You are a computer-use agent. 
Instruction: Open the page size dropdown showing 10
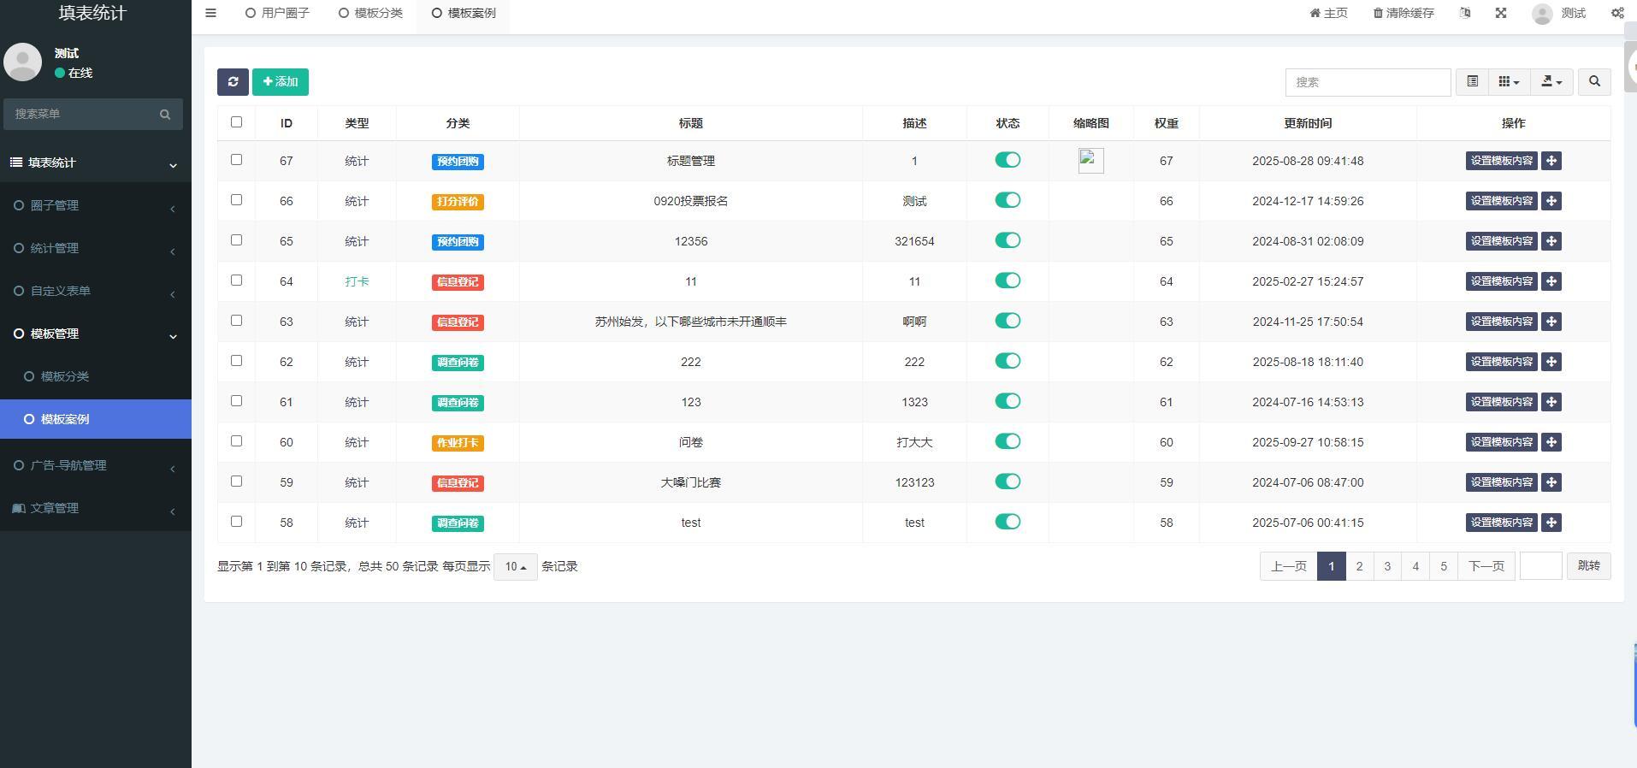coord(515,566)
